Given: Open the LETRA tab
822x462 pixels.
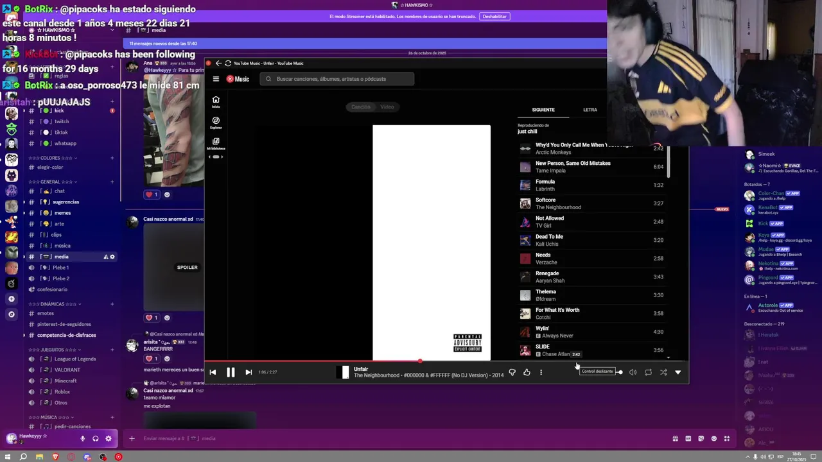Looking at the screenshot, I should pyautogui.click(x=590, y=110).
